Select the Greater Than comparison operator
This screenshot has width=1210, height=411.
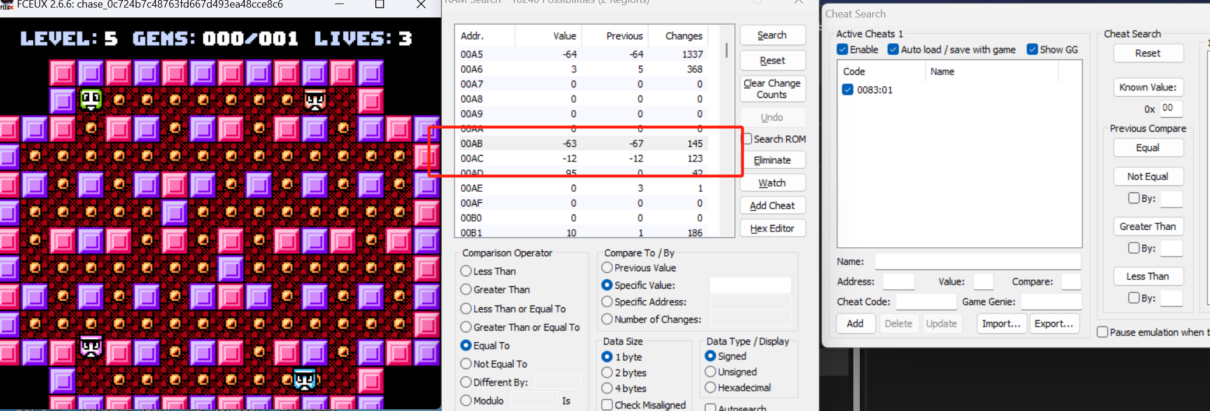coord(466,289)
